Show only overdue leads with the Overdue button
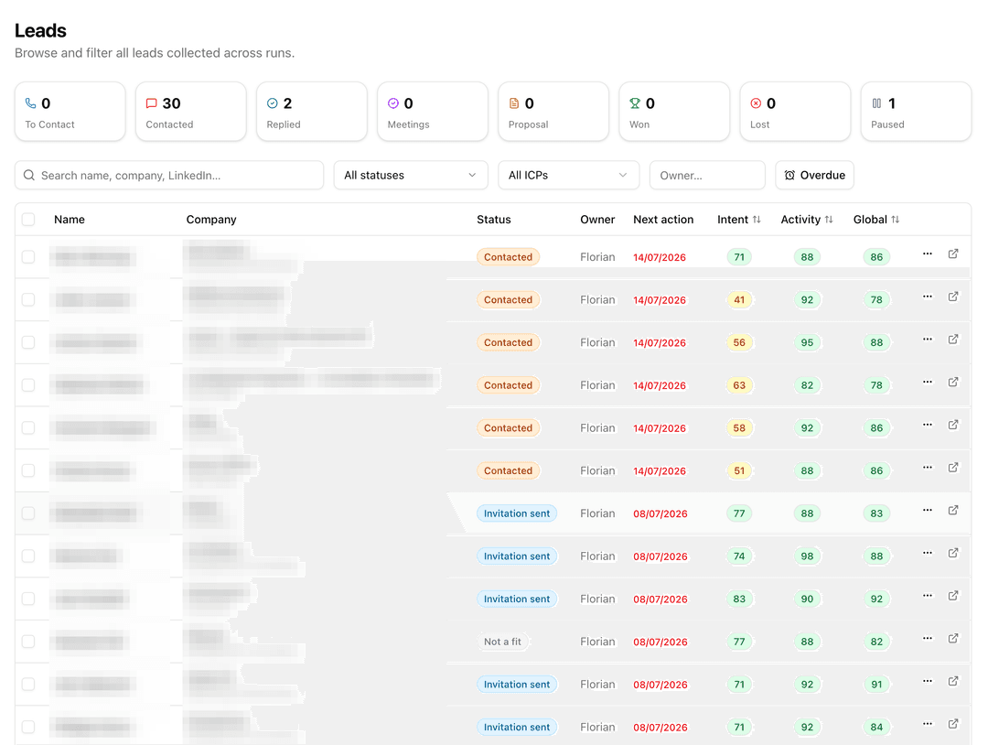This screenshot has width=988, height=745. tap(815, 175)
